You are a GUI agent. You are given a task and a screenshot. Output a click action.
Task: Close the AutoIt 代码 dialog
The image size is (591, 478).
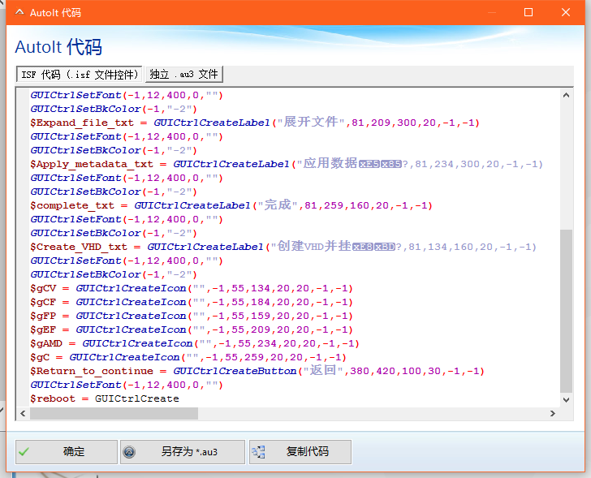[565, 12]
